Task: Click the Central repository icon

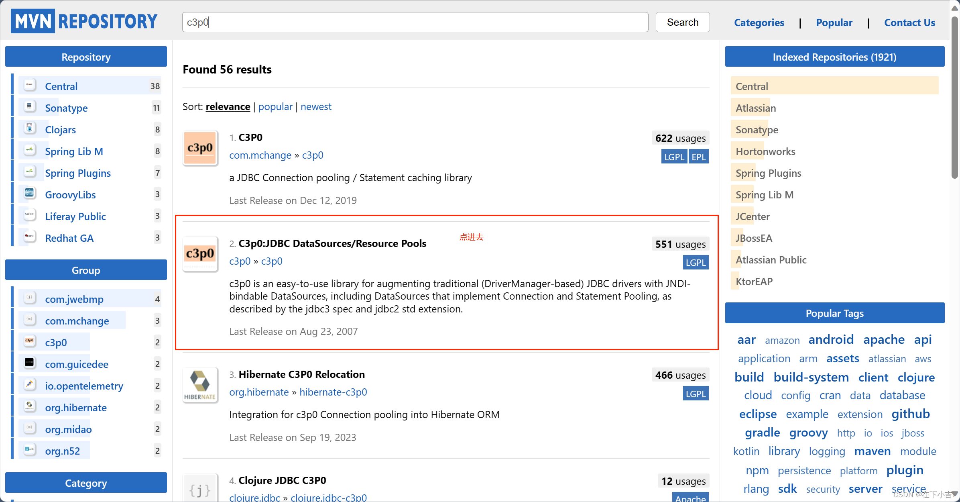Action: point(30,86)
